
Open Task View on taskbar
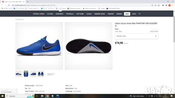(37, 96)
